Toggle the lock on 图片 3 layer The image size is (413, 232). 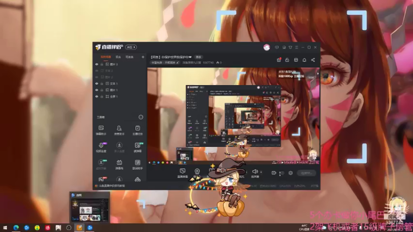coord(102,64)
